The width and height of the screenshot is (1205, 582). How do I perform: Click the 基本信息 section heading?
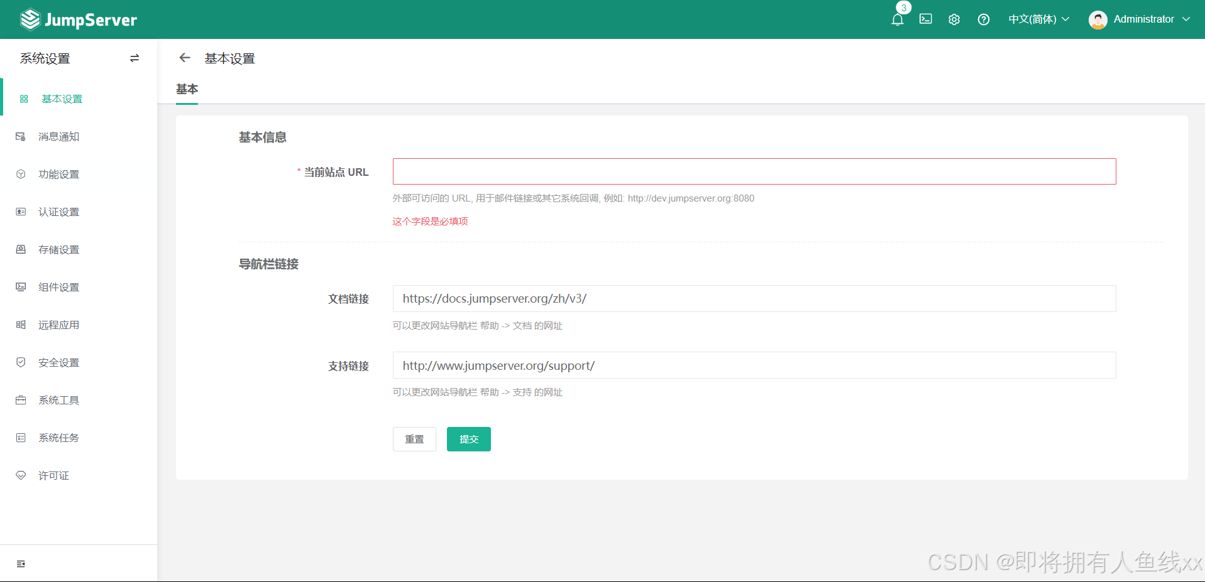coord(263,137)
